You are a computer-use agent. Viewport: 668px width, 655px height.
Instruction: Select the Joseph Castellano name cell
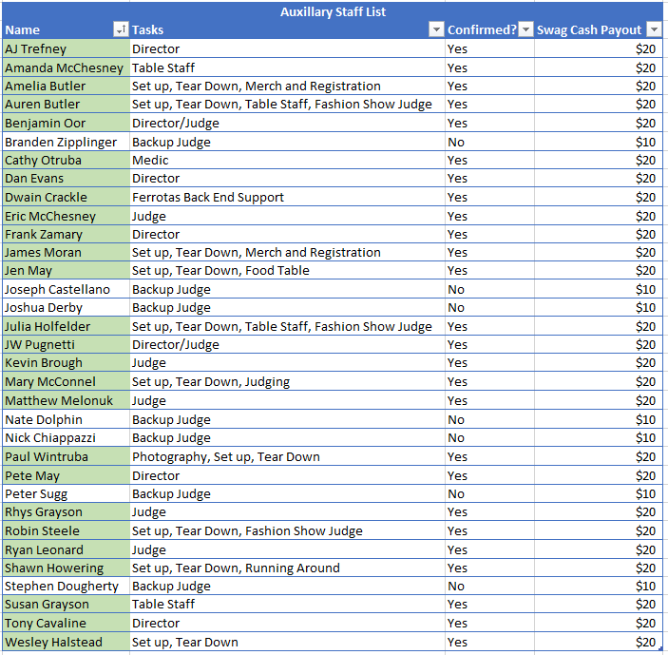(x=66, y=289)
